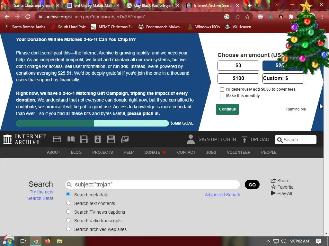Open the HELP menu item

[x=129, y=152]
